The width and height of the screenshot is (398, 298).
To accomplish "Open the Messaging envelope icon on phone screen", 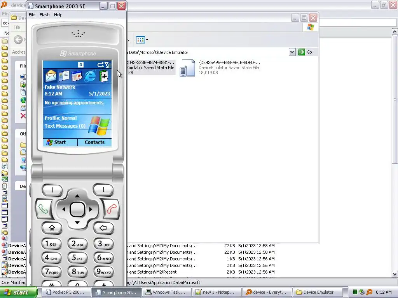I will [51, 76].
